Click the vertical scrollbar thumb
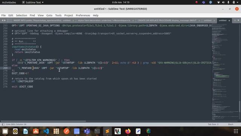Viewport: 241px width, 136px height. (x=239, y=107)
